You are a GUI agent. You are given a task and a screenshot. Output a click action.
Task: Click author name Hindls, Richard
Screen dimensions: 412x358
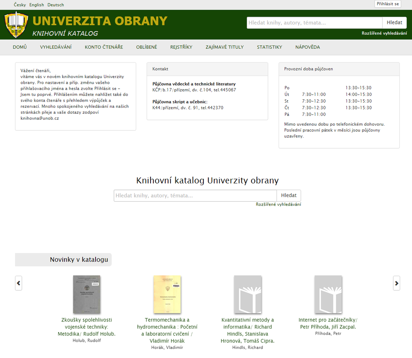click(248, 348)
